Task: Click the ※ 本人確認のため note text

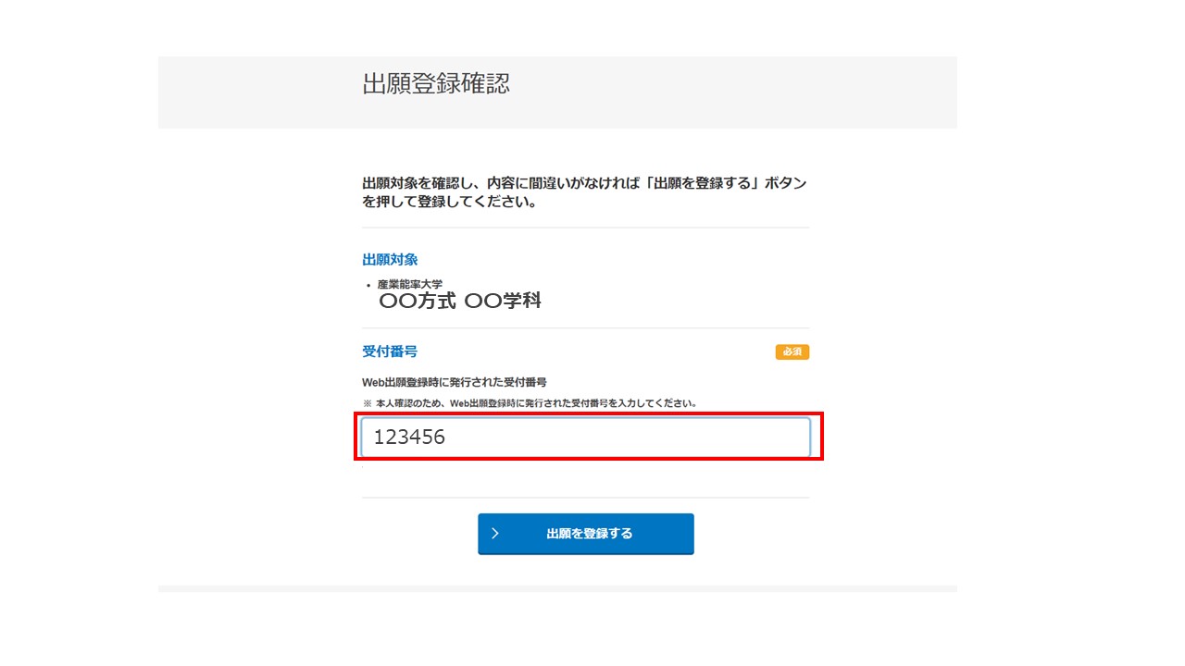Action: [x=529, y=403]
